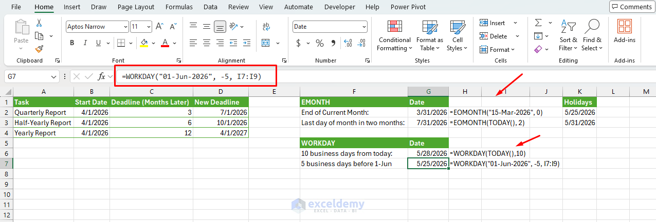Open the font size dropdown

coord(149,27)
